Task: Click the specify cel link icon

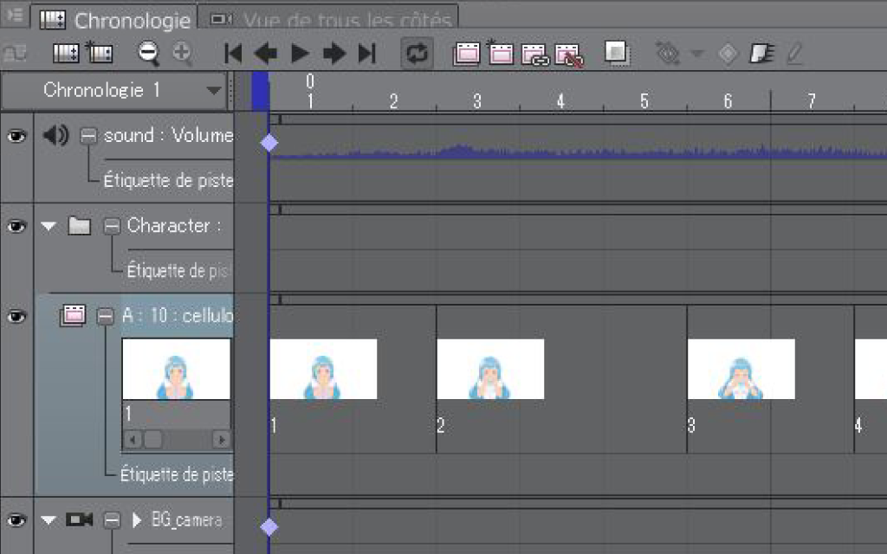Action: click(x=535, y=55)
